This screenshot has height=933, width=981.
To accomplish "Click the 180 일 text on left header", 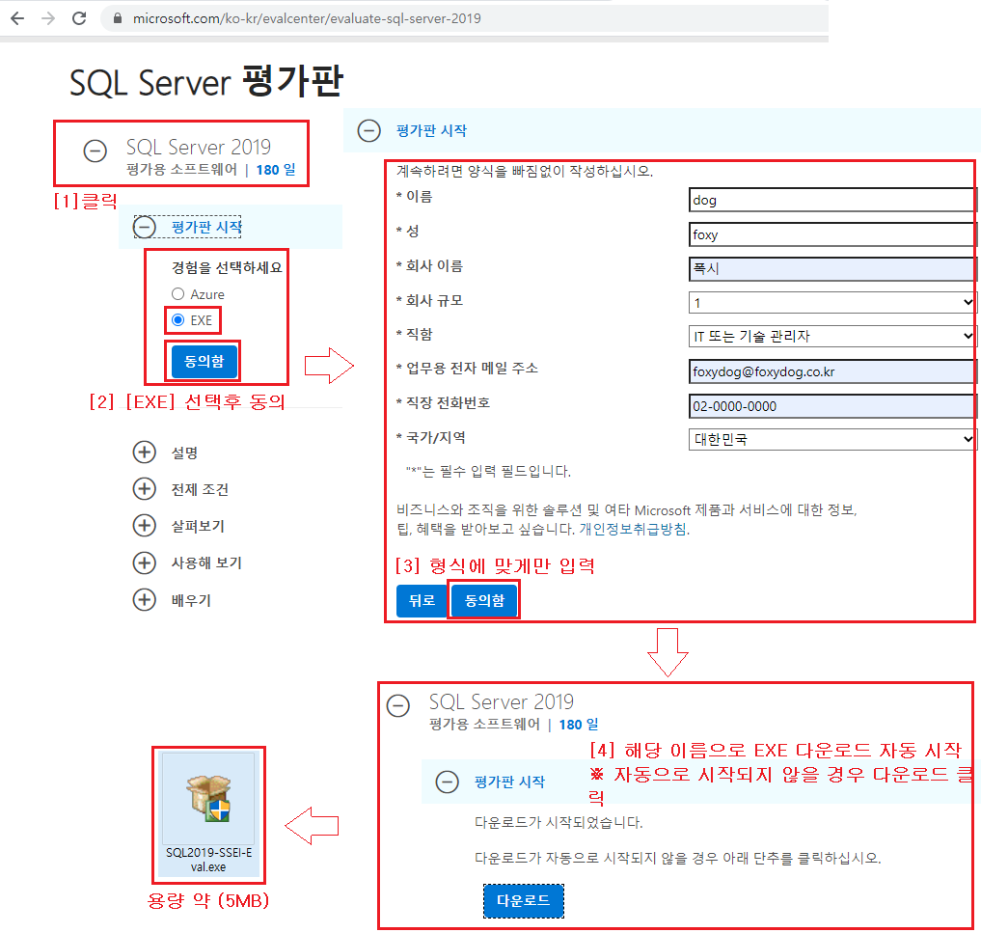I will 276,170.
